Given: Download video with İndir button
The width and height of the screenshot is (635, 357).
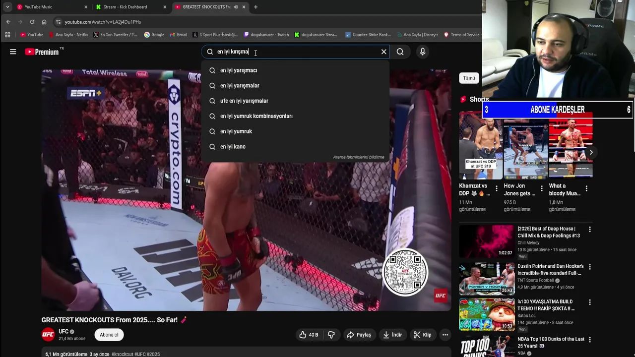Looking at the screenshot, I should tap(392, 335).
